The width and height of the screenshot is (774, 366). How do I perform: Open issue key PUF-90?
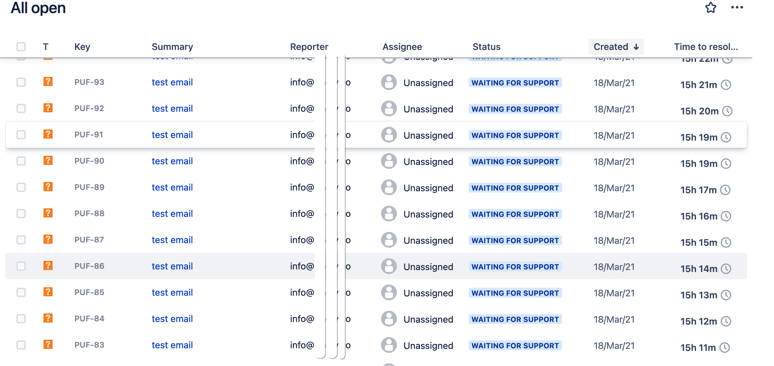(x=89, y=161)
